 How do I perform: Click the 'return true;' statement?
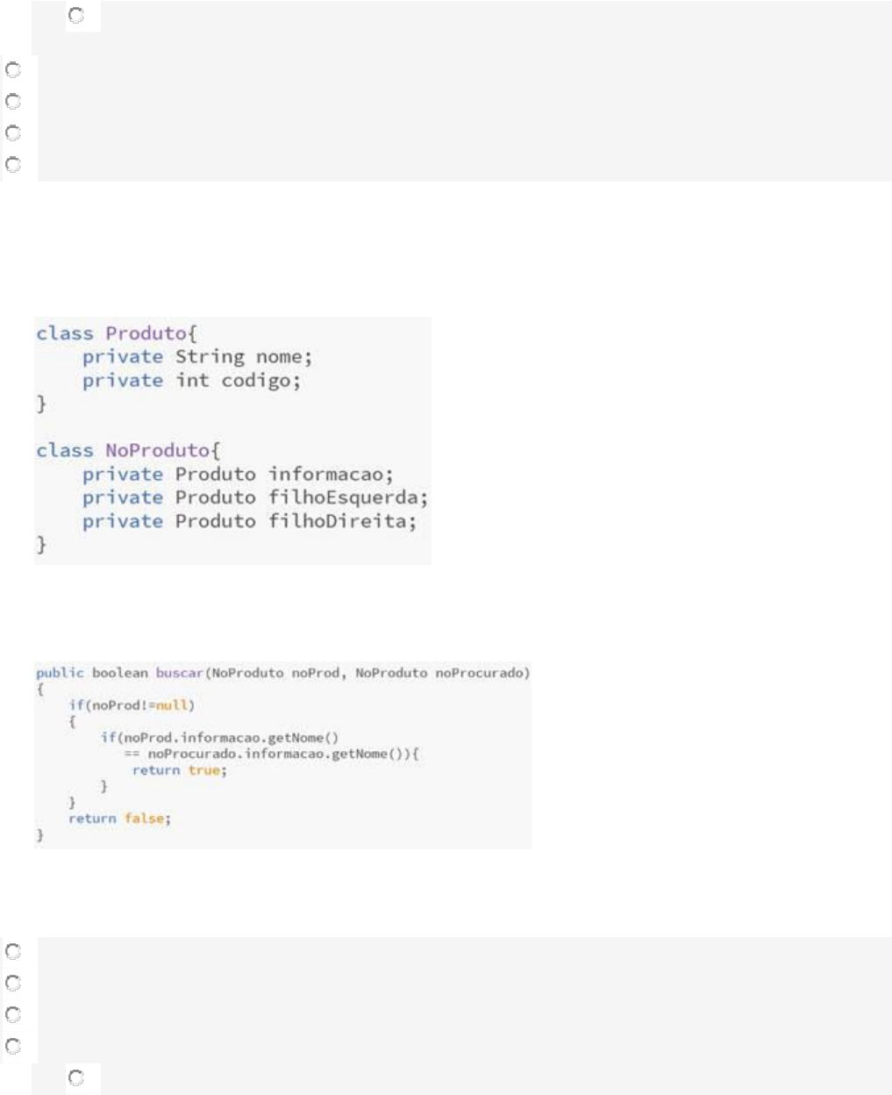[x=179, y=770]
